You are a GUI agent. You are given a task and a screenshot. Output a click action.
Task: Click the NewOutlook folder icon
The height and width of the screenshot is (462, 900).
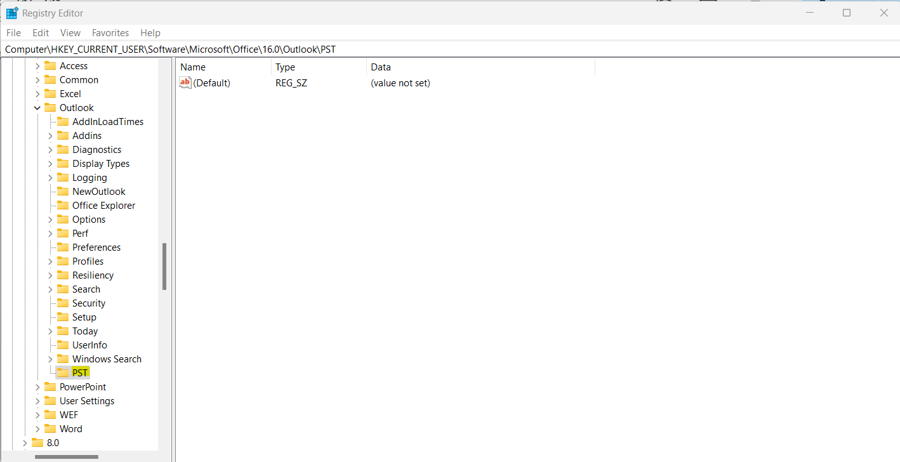(x=63, y=191)
